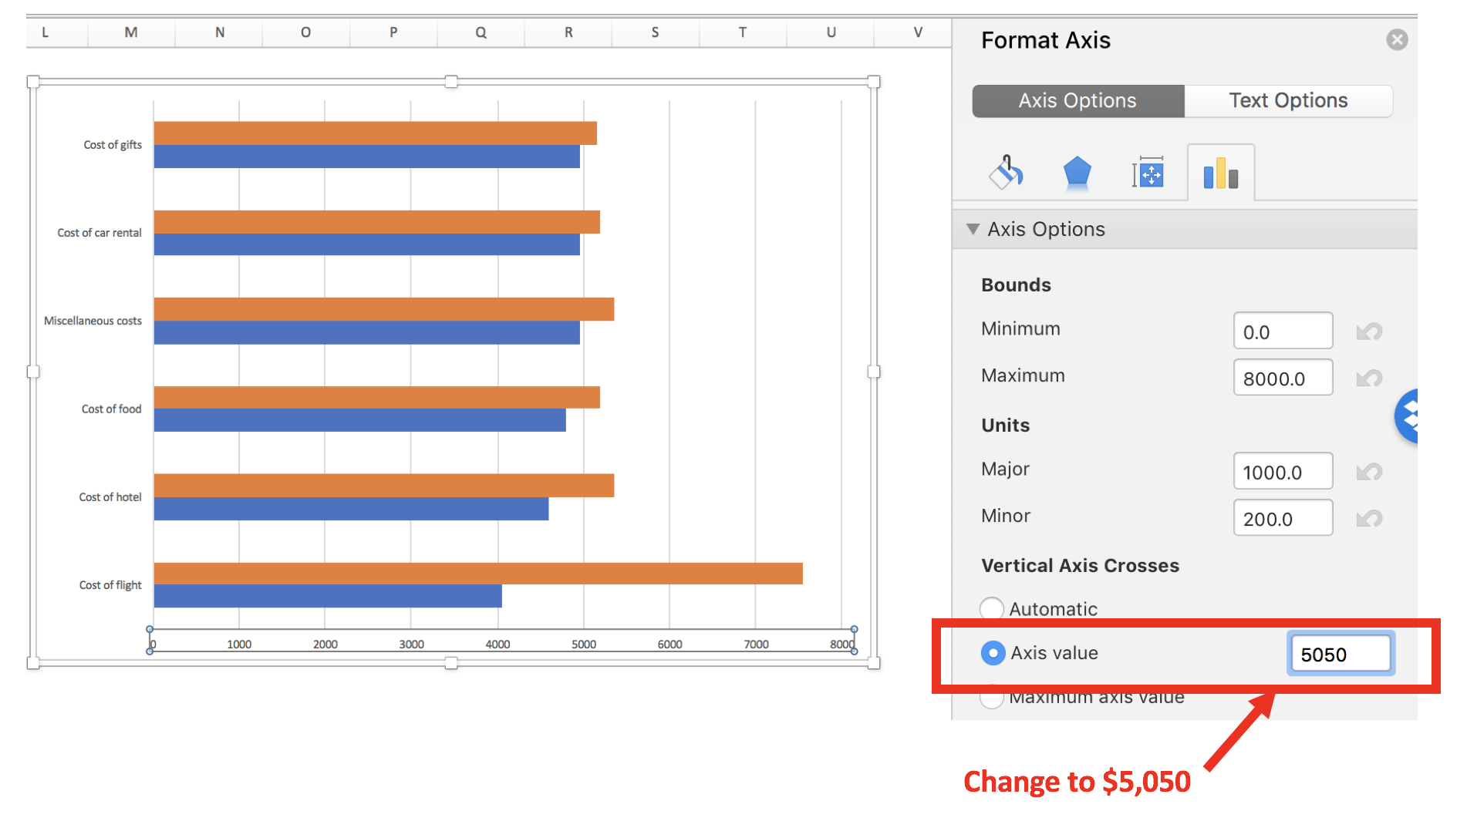This screenshot has height=828, width=1467.
Task: Click the Cost of gifts axis label
Action: pos(113,145)
